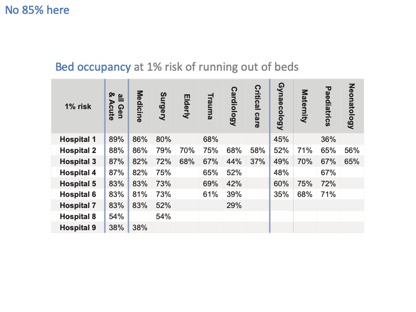
Task: Select Hospital 2's 58% Critical care cell
Action: pos(257,150)
